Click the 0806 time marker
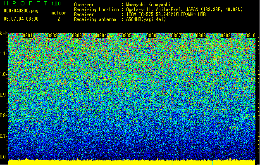Screen dimensions: 260x165 tap(151, 35)
